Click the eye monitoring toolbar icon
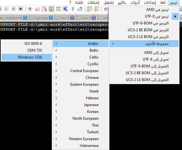The width and height of the screenshot is (182, 150). pos(30,9)
